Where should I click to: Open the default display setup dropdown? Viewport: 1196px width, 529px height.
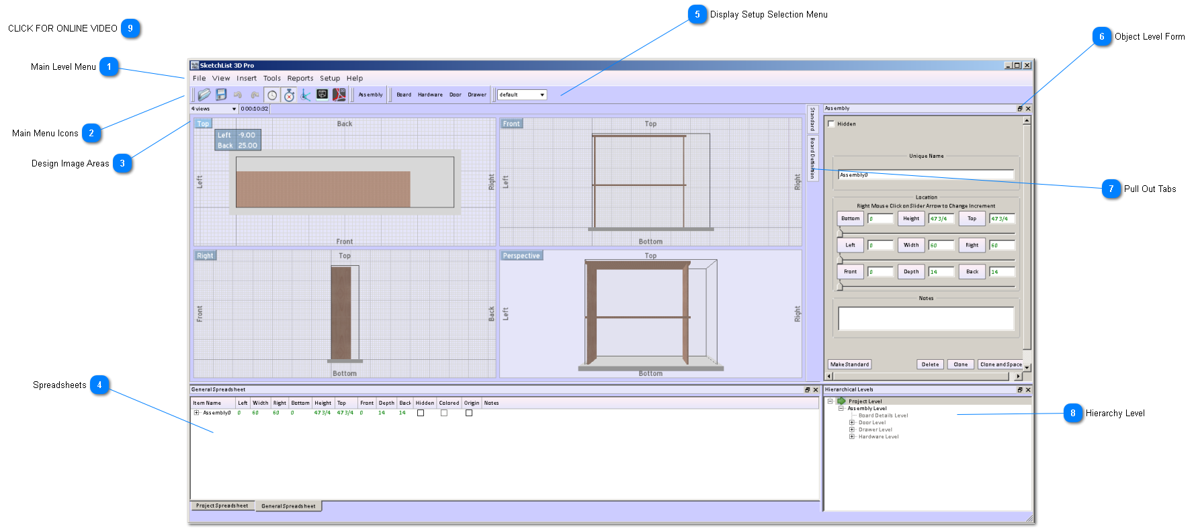[x=522, y=95]
